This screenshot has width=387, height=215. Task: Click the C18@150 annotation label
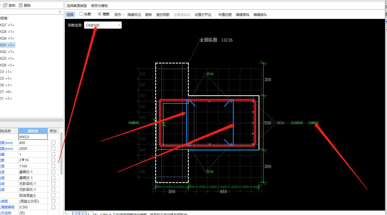coord(297,123)
